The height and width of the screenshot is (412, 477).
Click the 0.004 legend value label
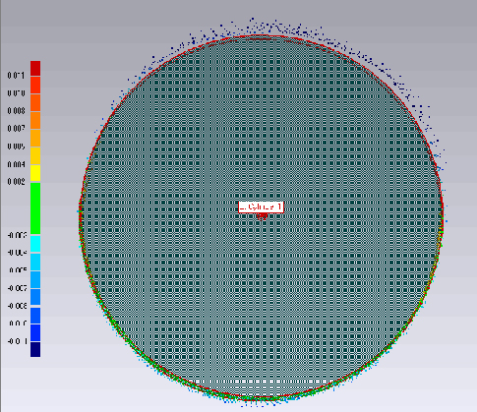(x=17, y=164)
